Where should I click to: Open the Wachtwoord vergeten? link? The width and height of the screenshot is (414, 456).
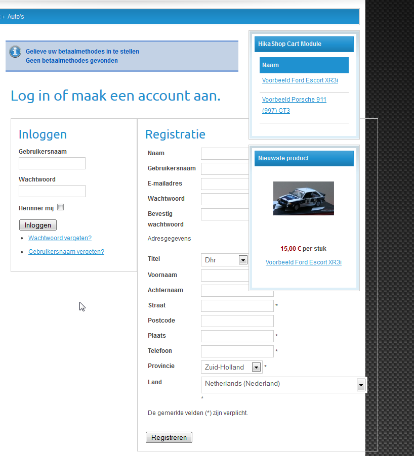pyautogui.click(x=60, y=238)
